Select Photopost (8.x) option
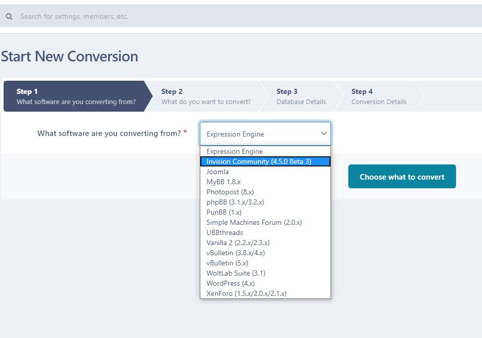This screenshot has width=482, height=338. [x=265, y=192]
